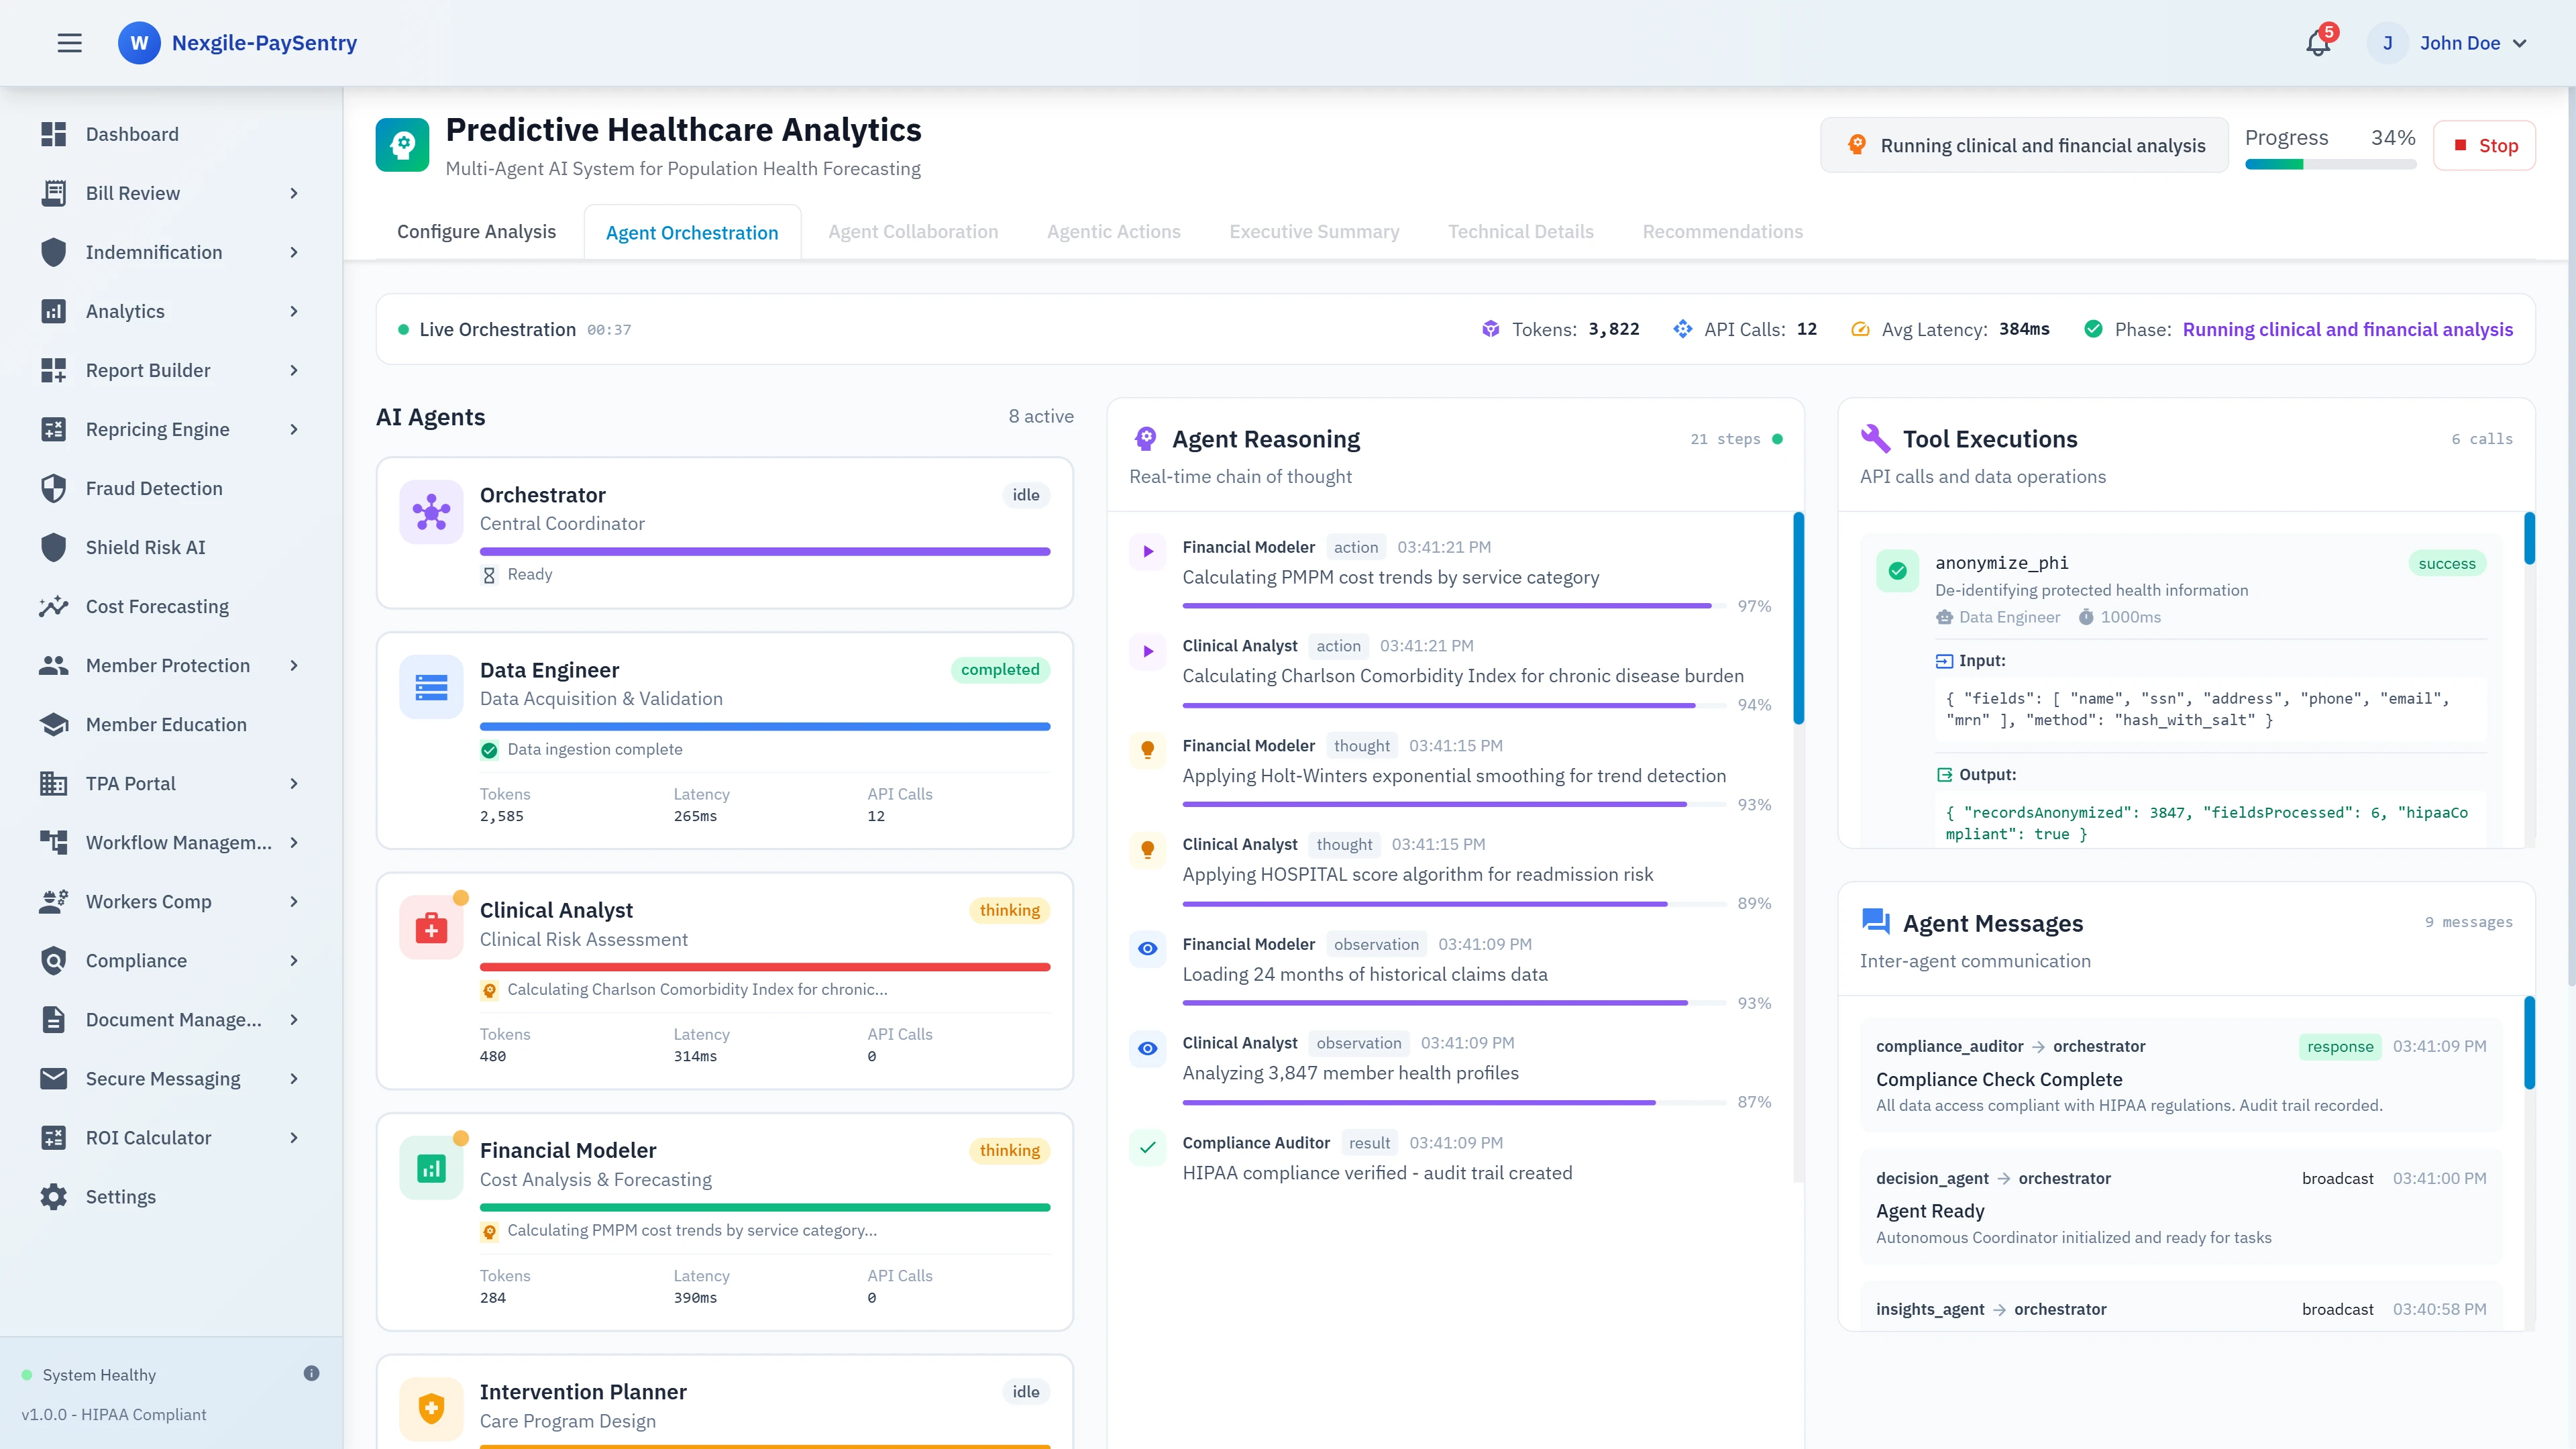Switch to the Agent Collaboration tab

coord(912,231)
